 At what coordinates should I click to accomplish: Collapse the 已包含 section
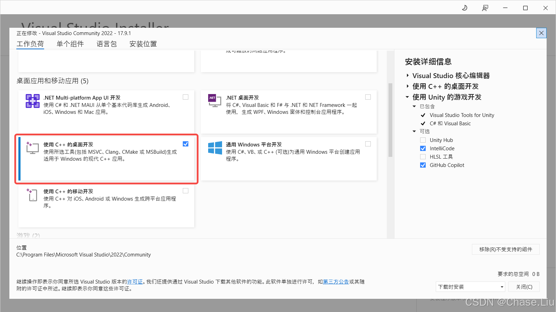click(x=414, y=107)
